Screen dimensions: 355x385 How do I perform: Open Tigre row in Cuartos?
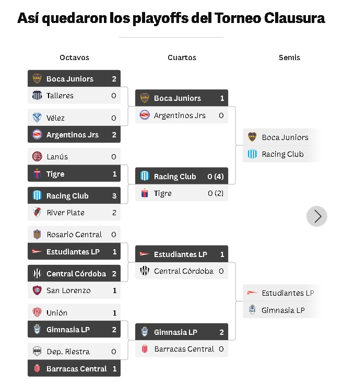182,193
